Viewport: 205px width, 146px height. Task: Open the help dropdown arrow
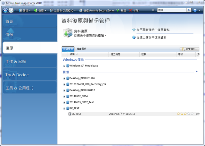199,10
